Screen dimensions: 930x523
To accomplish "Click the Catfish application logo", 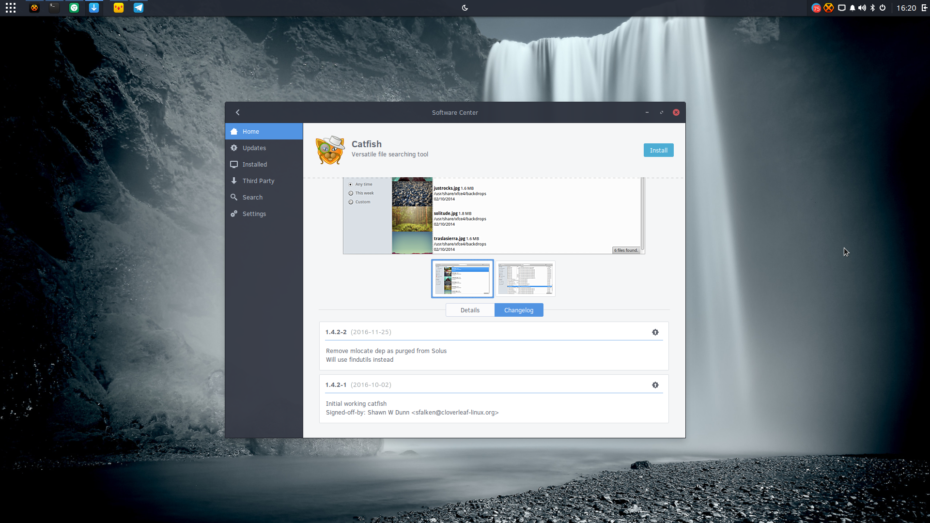I will point(330,150).
